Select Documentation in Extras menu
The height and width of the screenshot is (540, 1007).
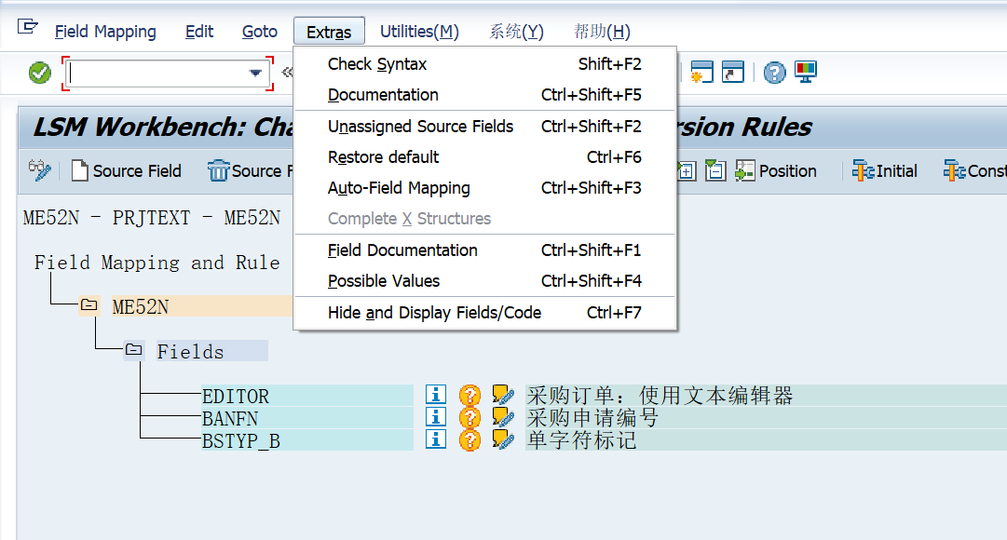click(485, 95)
